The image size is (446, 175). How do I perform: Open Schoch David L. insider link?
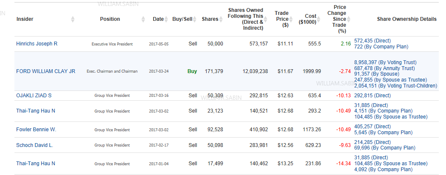[35, 145]
